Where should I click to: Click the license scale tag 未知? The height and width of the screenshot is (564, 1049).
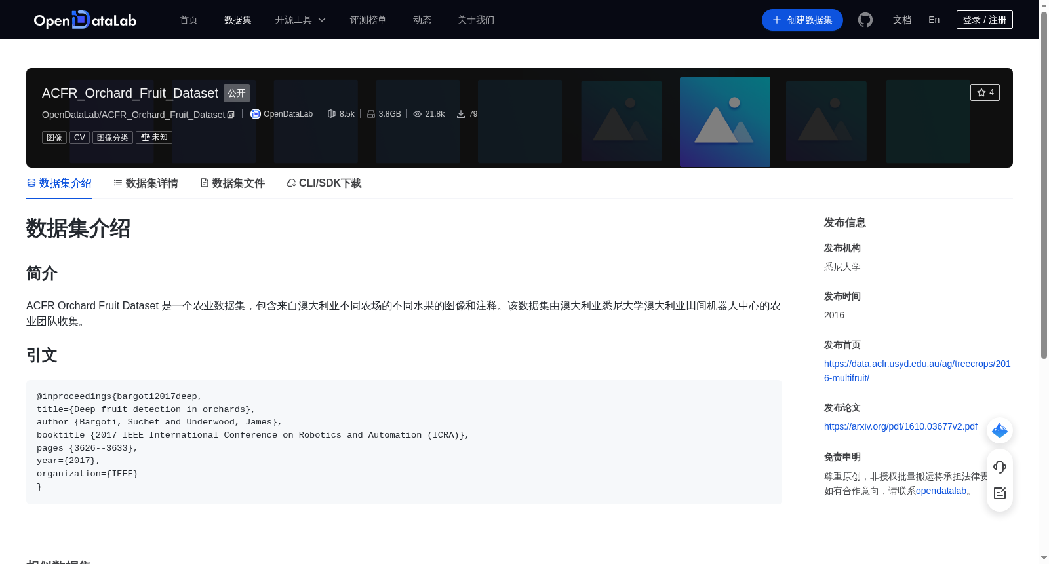(154, 138)
